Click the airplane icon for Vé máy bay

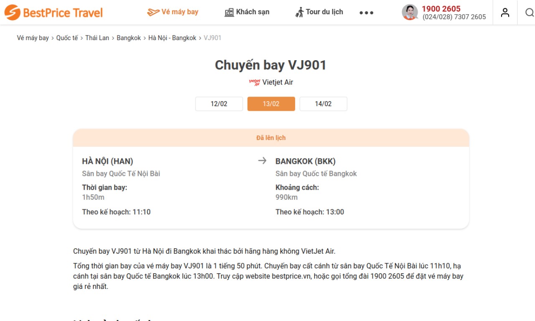pyautogui.click(x=153, y=12)
